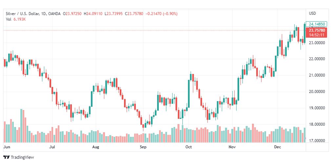
Task: Select the Jun label on time axis
Action: [7, 147]
